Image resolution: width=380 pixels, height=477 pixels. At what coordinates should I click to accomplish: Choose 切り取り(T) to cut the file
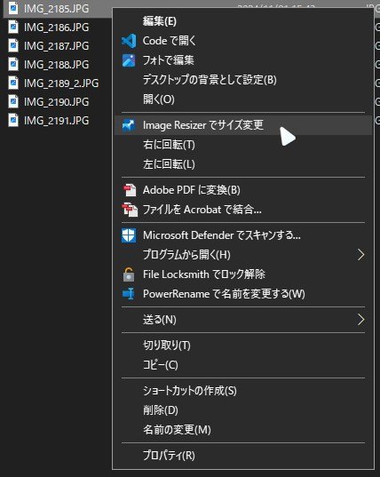pyautogui.click(x=243, y=346)
